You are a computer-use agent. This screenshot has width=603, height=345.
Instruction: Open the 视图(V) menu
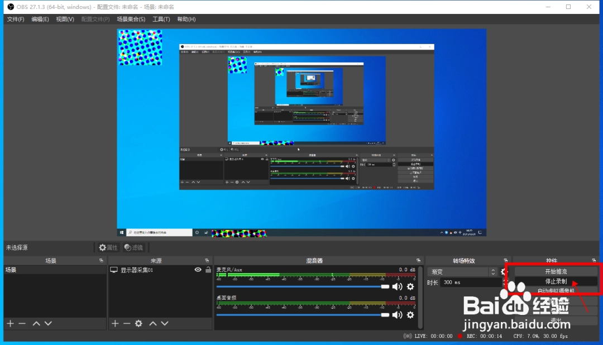(x=65, y=19)
